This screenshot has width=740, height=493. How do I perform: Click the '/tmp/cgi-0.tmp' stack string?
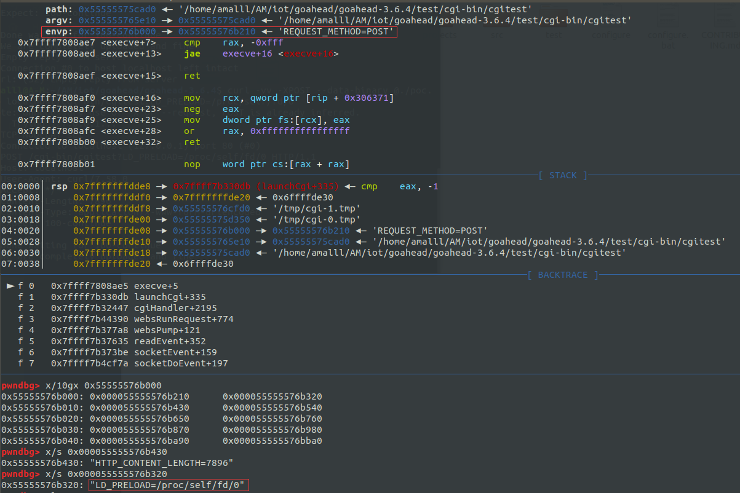pos(319,219)
